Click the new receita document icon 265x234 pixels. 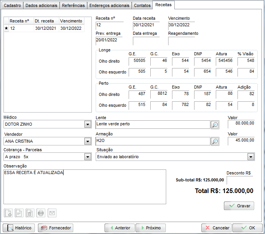pos(8,213)
